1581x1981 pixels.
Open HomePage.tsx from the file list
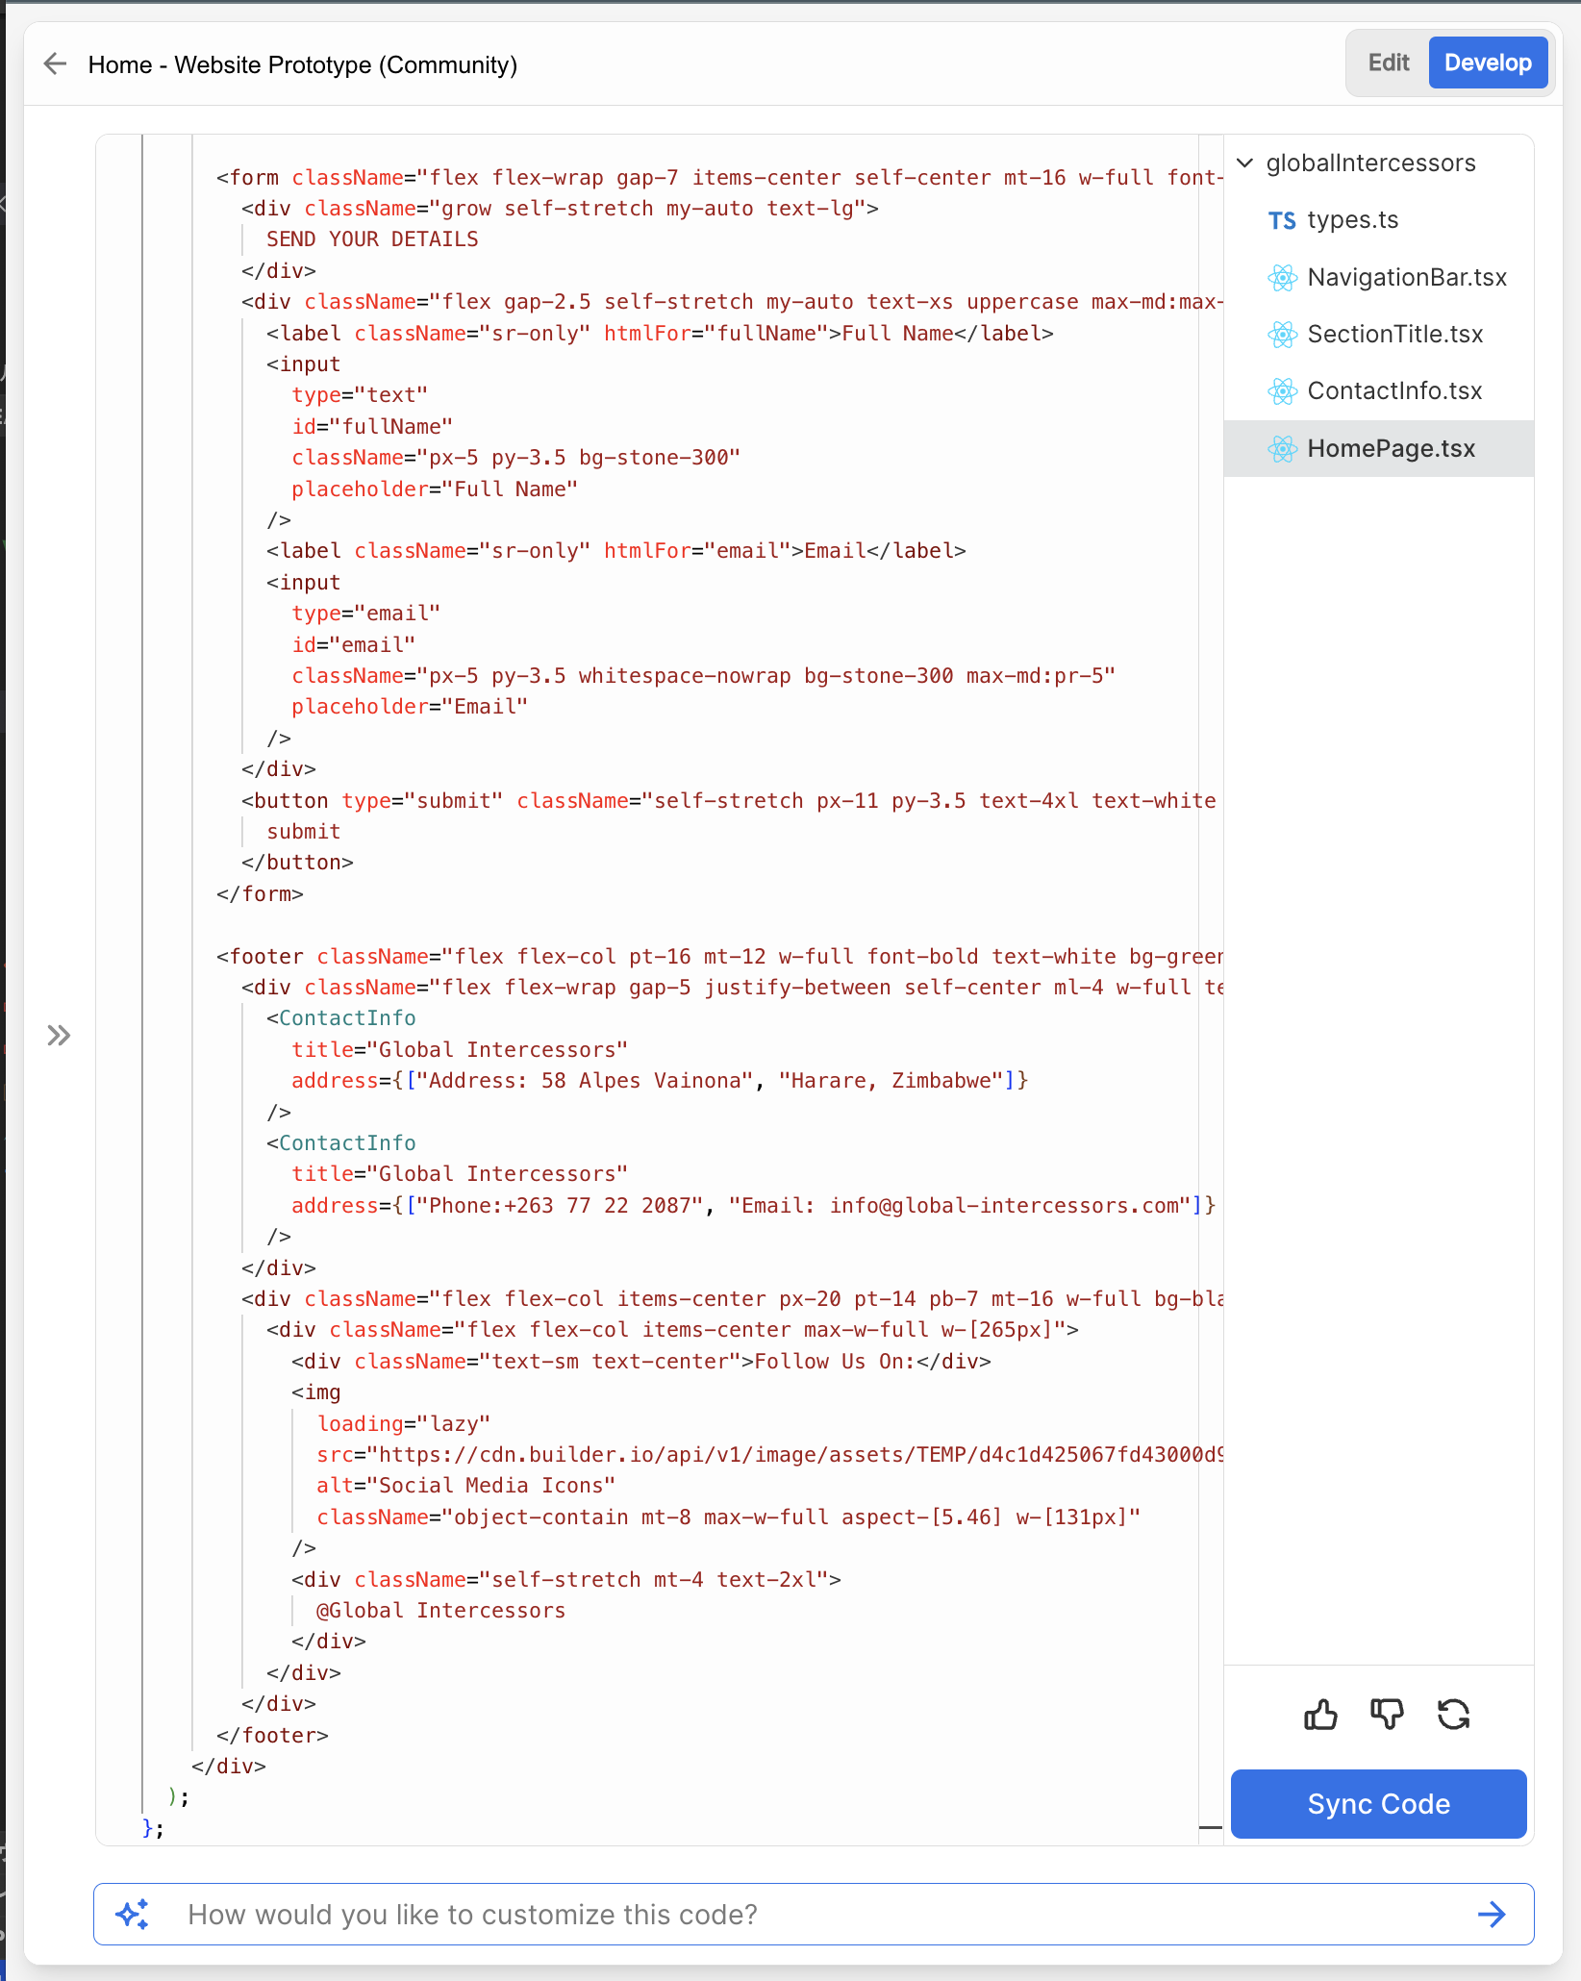pos(1391,448)
